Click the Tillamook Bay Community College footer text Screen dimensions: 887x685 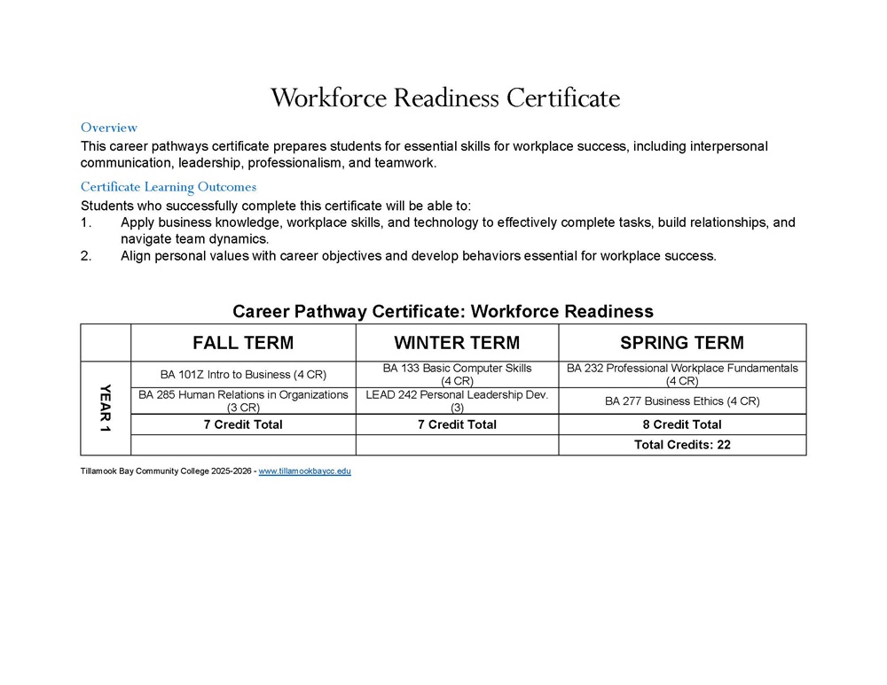click(165, 471)
